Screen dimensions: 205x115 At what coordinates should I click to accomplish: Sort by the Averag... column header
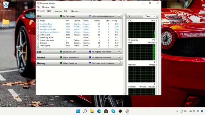point(115,20)
